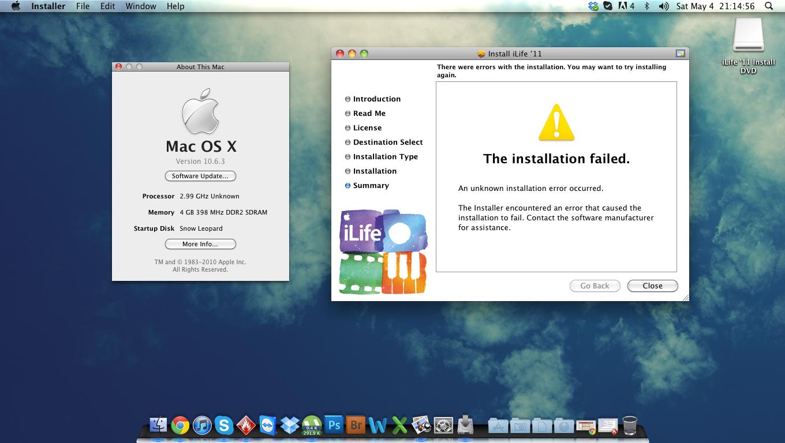Open uTorrent showing 291.9 K
785x443 pixels.
312,425
